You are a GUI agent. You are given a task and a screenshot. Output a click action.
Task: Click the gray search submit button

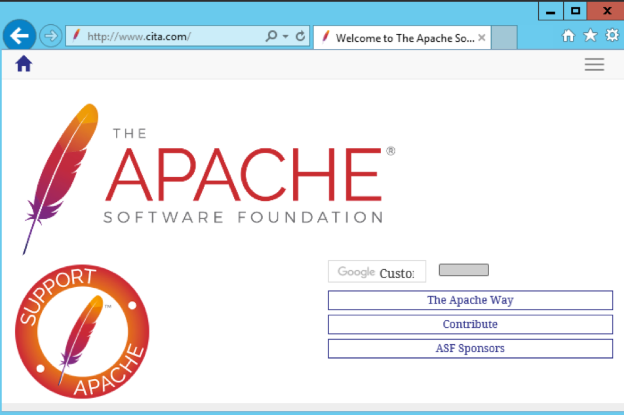point(464,270)
